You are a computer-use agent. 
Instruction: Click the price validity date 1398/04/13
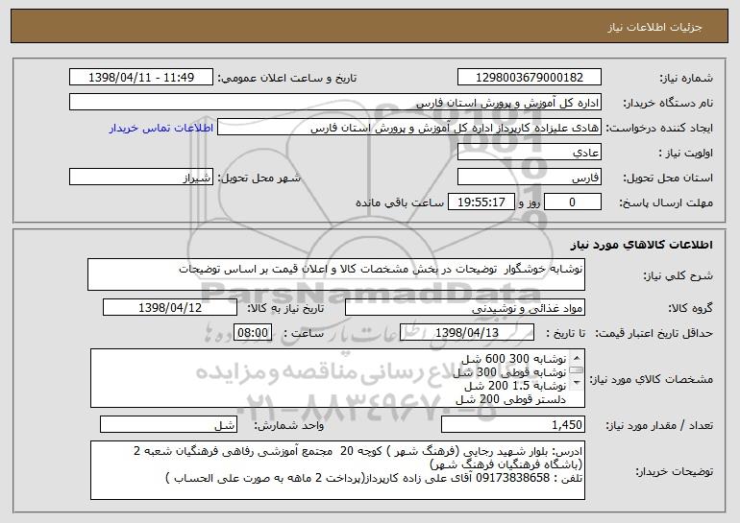pyautogui.click(x=467, y=333)
